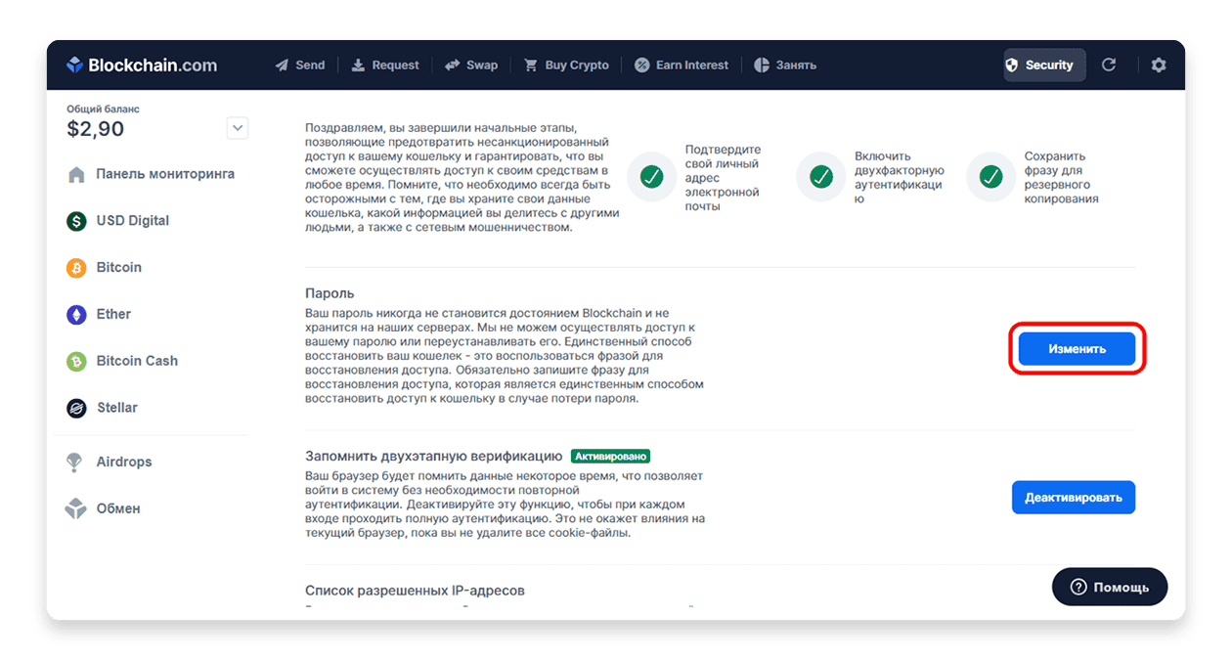Click the Buy Crypto cart icon
The height and width of the screenshot is (660, 1232).
(x=531, y=66)
